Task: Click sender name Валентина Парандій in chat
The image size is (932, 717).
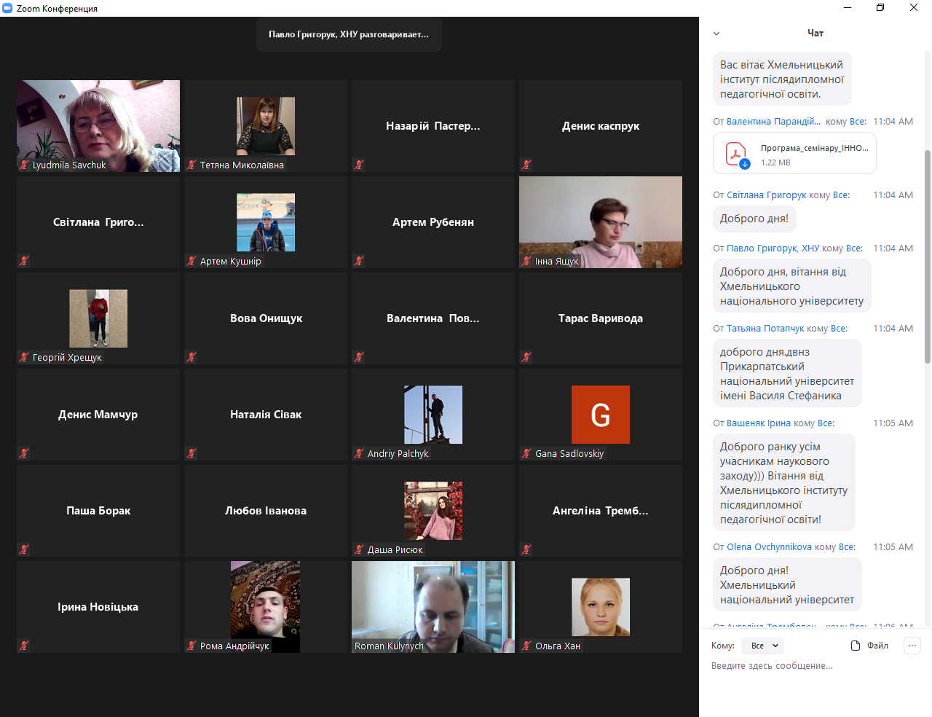Action: click(x=773, y=122)
